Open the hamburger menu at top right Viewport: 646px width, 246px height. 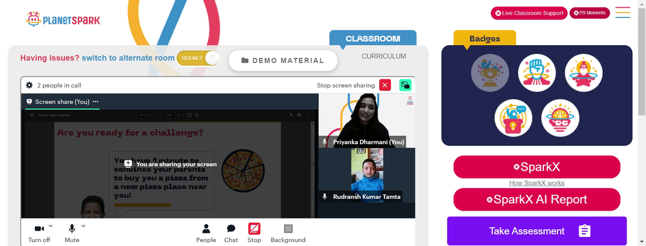(x=623, y=12)
